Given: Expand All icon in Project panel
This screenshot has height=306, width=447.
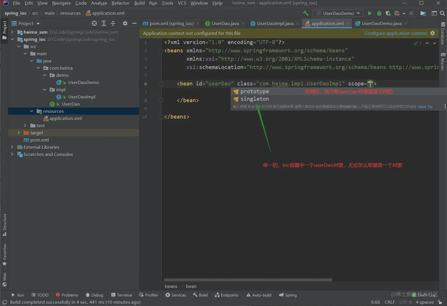Looking at the screenshot, I should coord(104,23).
